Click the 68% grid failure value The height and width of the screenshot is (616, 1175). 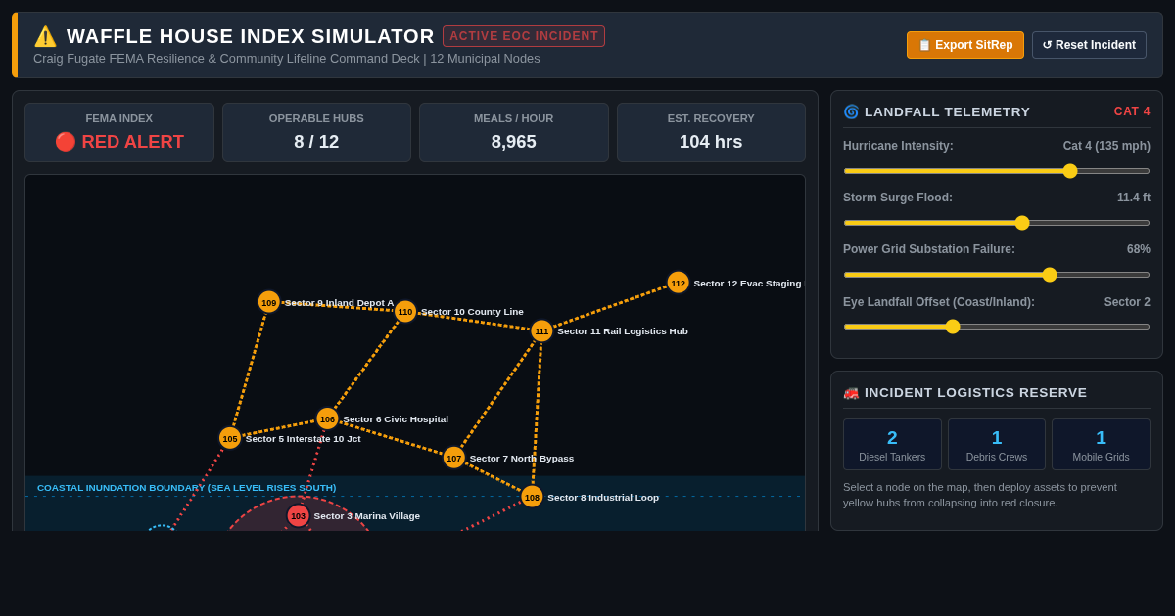click(1139, 249)
